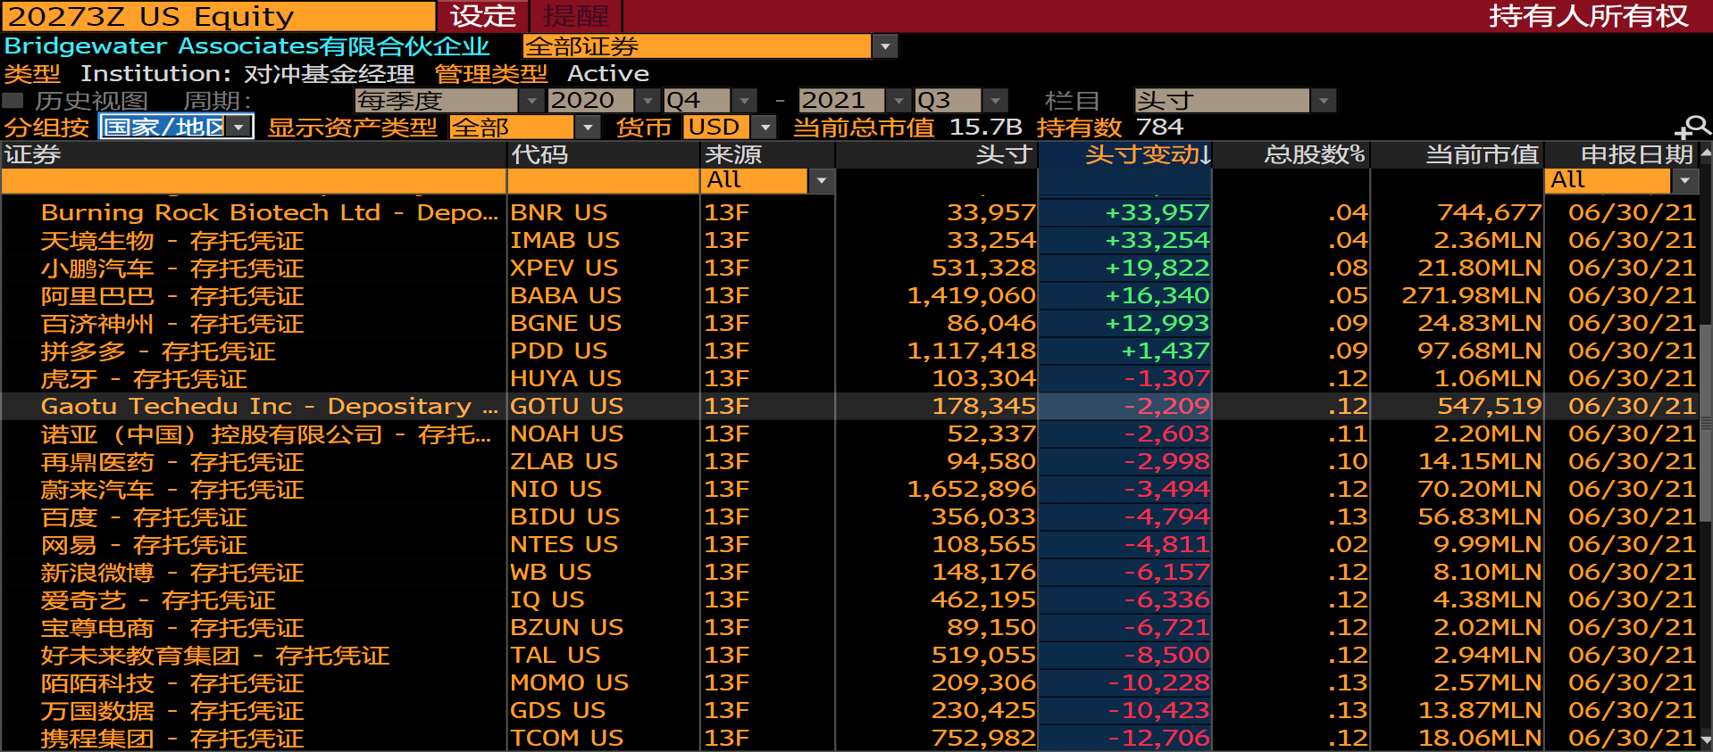This screenshot has width=1713, height=752.
Task: Click the Bridgewater Associates有限合伙企业 name link
Action: (x=247, y=46)
